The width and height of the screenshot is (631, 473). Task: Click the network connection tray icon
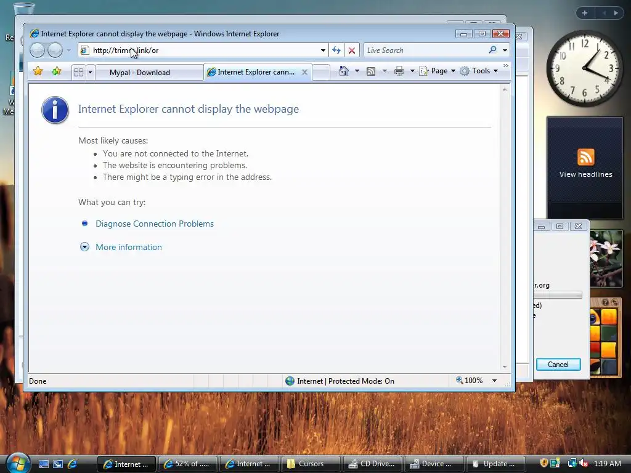pos(571,463)
